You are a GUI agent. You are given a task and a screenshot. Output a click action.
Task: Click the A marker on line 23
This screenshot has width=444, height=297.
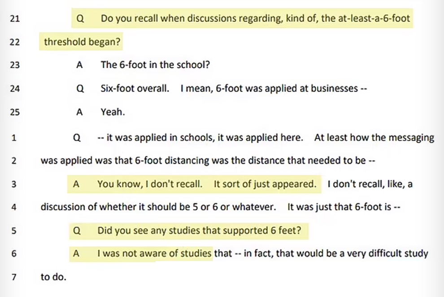[x=80, y=65]
